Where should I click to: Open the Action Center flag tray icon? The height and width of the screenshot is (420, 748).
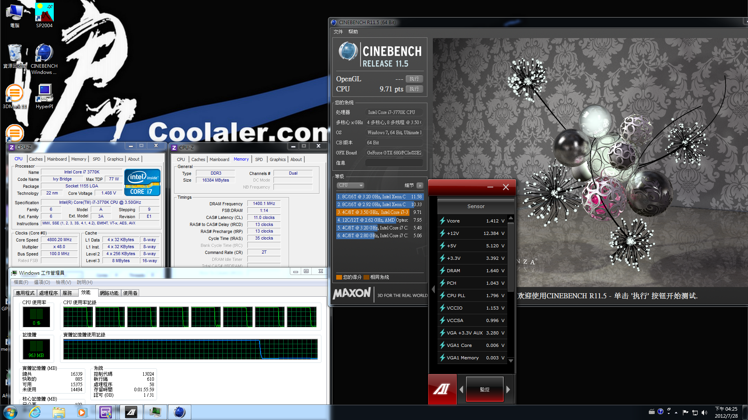coord(685,412)
